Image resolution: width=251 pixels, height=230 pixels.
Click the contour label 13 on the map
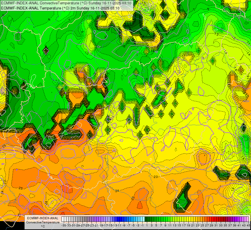[x=216, y=34]
